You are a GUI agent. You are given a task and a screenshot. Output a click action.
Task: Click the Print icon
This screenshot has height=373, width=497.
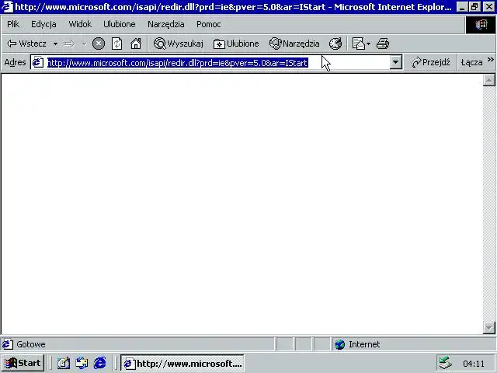[383, 44]
